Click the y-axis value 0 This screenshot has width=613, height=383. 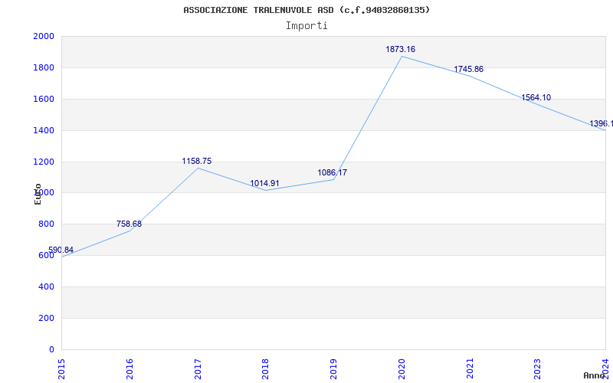51,349
